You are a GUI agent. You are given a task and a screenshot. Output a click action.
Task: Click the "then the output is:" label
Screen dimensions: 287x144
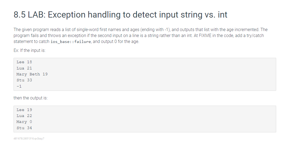click(31, 98)
